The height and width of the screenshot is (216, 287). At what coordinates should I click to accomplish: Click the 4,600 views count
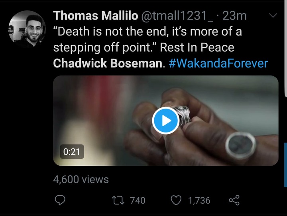click(x=81, y=179)
